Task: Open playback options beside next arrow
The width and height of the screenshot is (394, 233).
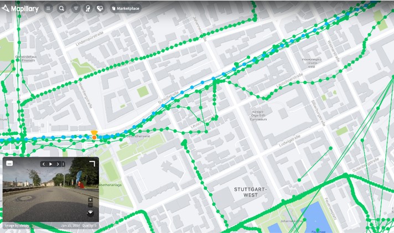Action: pyautogui.click(x=63, y=164)
